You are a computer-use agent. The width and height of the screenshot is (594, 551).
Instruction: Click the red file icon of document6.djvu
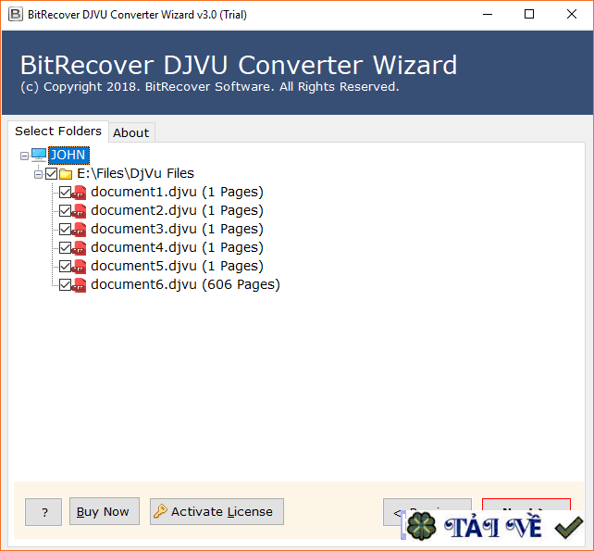click(80, 285)
